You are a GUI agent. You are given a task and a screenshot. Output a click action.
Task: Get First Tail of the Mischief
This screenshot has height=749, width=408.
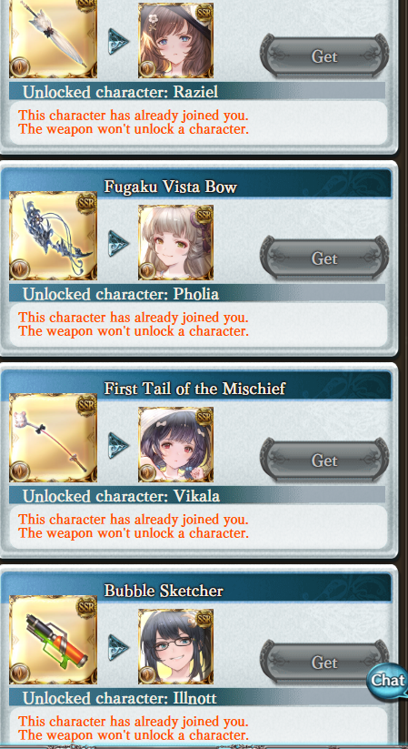pyautogui.click(x=324, y=460)
